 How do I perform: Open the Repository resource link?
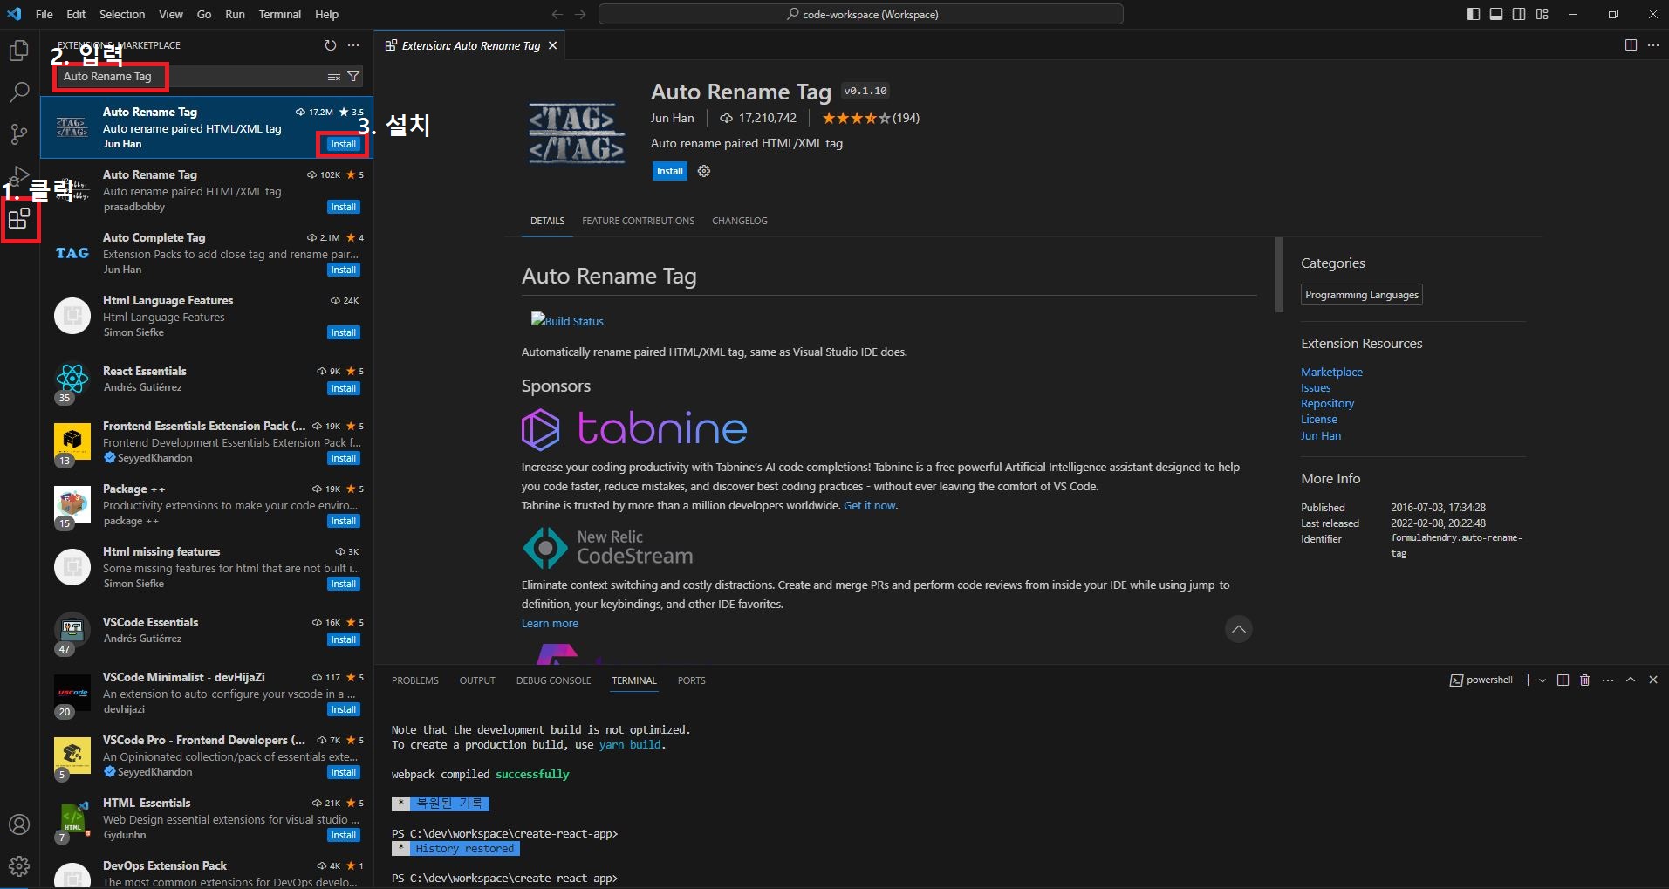1327,403
